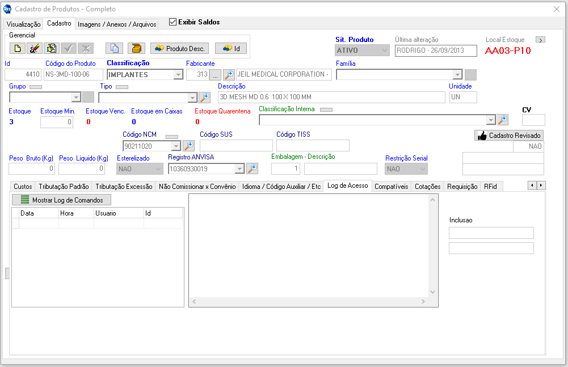Screen dimensions: 568x367
Task: Select the Compatíveis tab
Action: 391,187
